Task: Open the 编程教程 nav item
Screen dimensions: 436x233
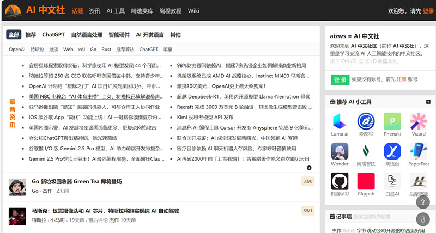Action: (171, 11)
